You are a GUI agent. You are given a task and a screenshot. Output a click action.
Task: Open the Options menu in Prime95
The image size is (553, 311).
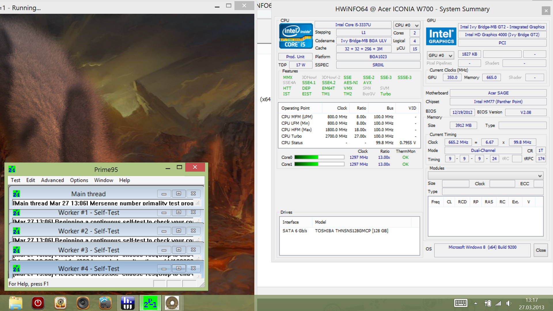(79, 180)
